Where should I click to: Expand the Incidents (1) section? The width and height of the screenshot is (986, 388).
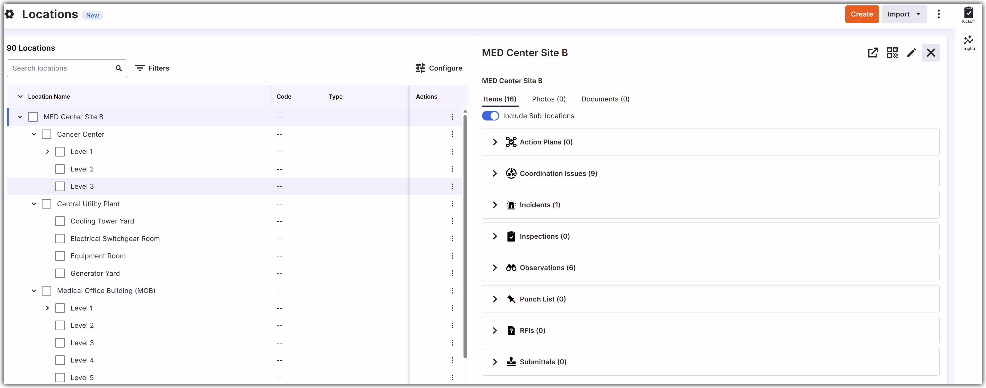494,205
